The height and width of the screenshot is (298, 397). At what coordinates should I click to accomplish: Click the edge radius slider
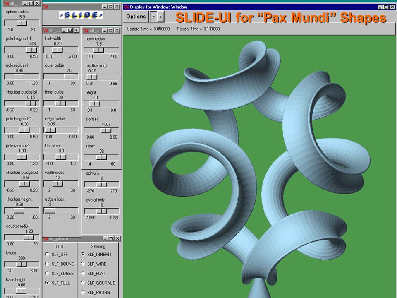click(61, 130)
